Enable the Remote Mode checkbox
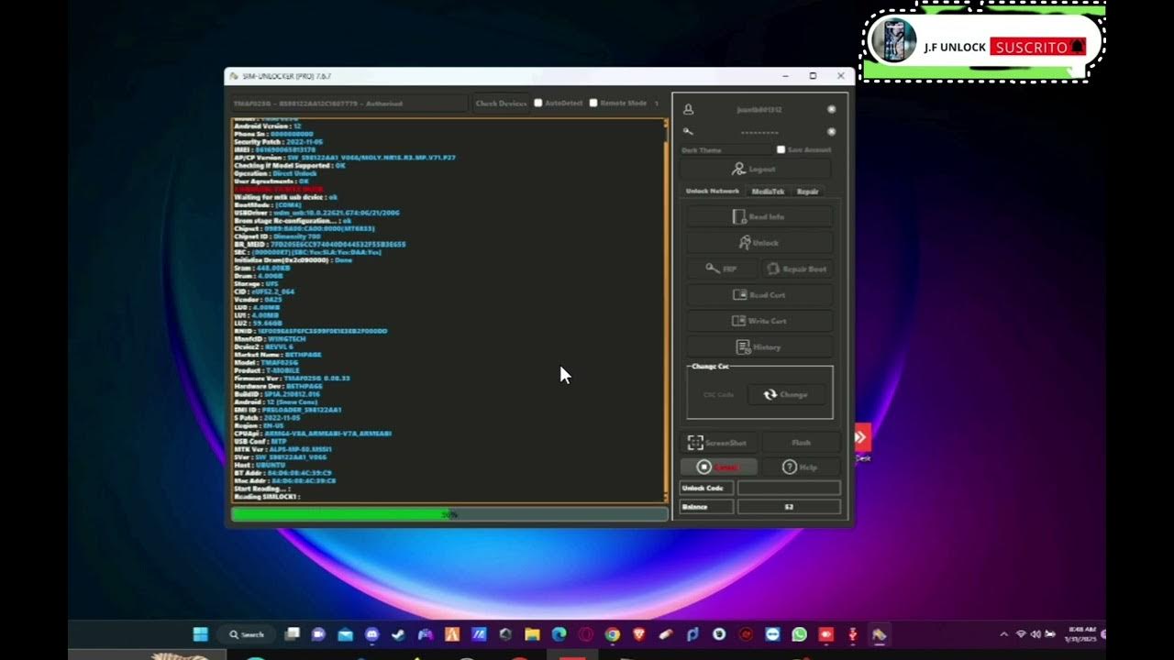This screenshot has height=660, width=1174. (593, 103)
